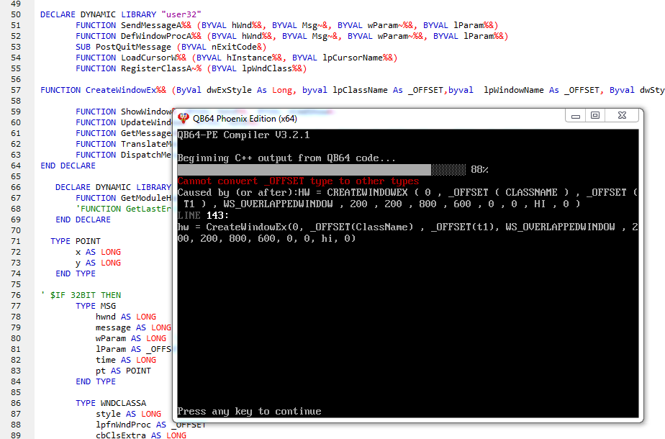
Task: Click the 'QB64-PE Compiler V3.2.1' header text
Action: point(243,135)
